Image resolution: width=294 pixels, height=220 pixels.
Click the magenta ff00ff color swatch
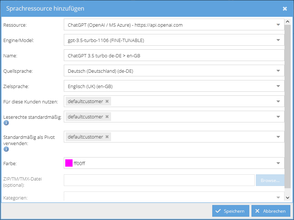click(69, 163)
